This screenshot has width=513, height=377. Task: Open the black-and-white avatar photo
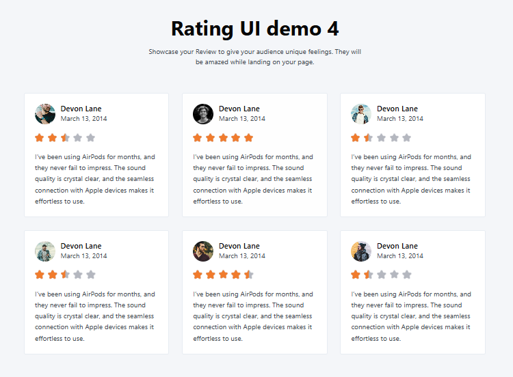pyautogui.click(x=203, y=113)
